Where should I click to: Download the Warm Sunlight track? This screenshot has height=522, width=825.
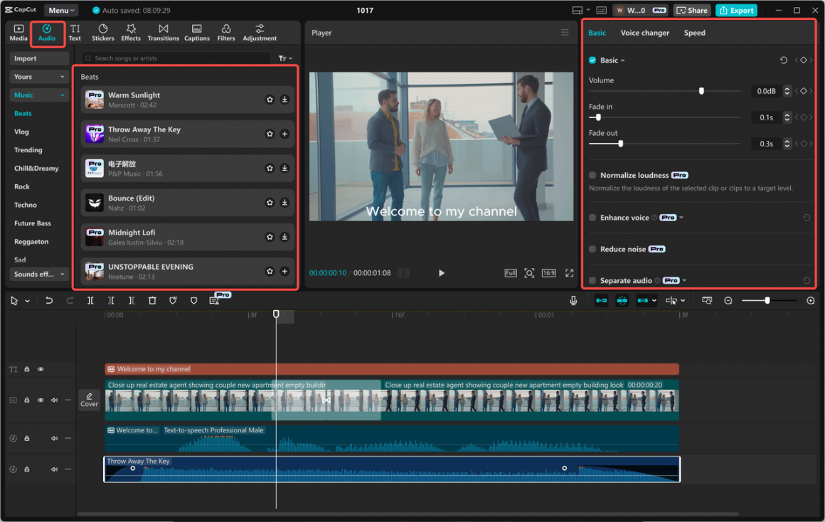coord(284,100)
